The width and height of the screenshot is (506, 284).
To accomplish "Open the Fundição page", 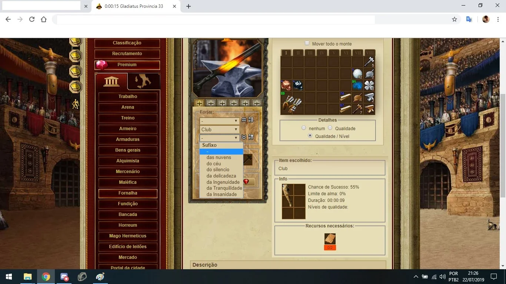I will point(128,204).
